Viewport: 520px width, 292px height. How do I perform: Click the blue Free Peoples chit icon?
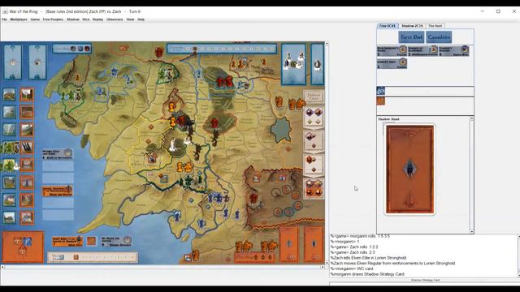pyautogui.click(x=381, y=91)
